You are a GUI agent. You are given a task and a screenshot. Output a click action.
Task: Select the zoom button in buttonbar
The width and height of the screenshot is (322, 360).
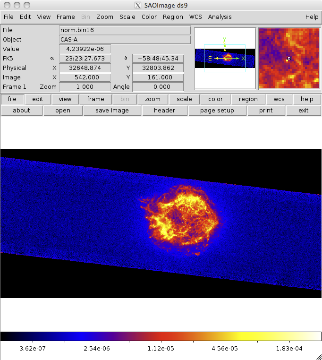(x=153, y=99)
